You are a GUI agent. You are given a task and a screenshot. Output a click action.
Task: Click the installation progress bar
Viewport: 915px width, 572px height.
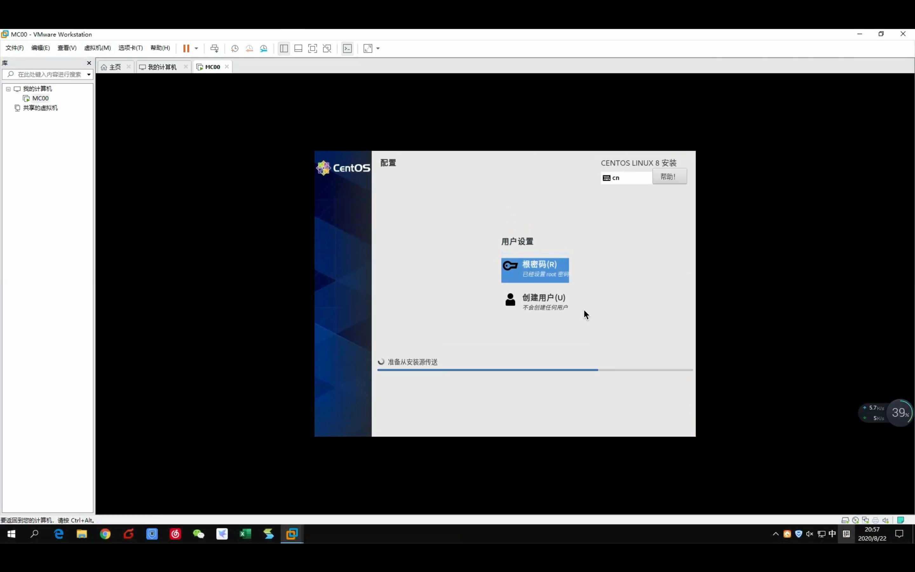535,370
